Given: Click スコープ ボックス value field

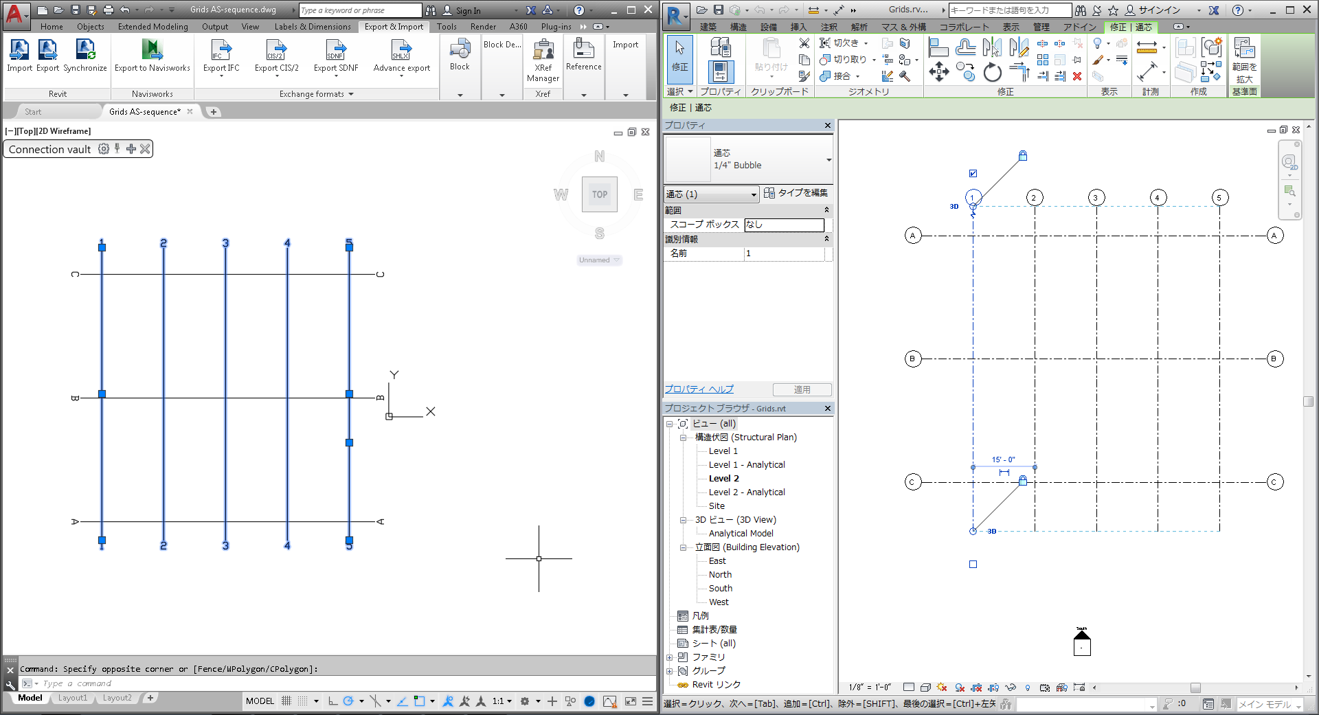Looking at the screenshot, I should [785, 225].
